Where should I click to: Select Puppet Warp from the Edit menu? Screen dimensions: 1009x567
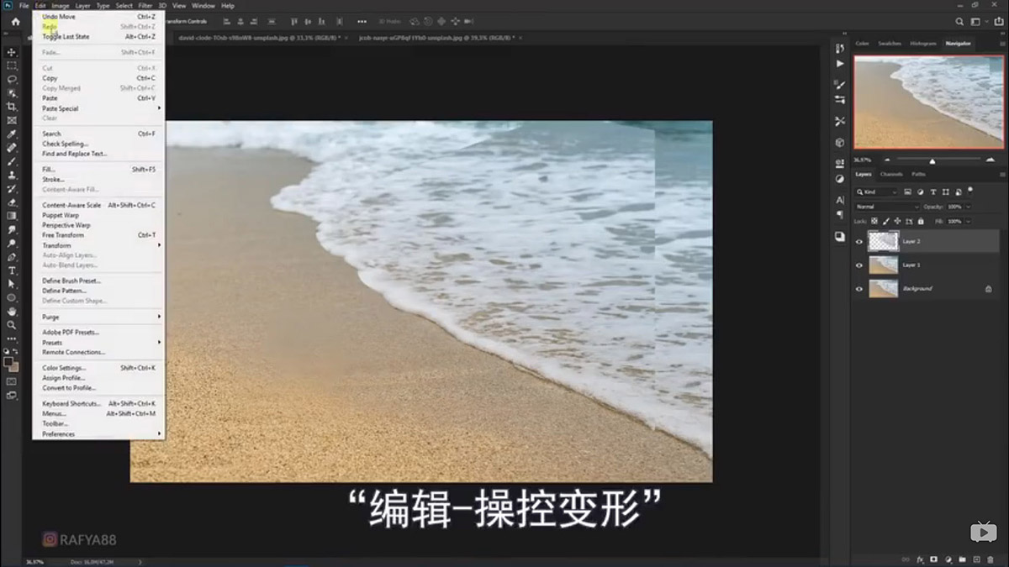click(x=63, y=214)
